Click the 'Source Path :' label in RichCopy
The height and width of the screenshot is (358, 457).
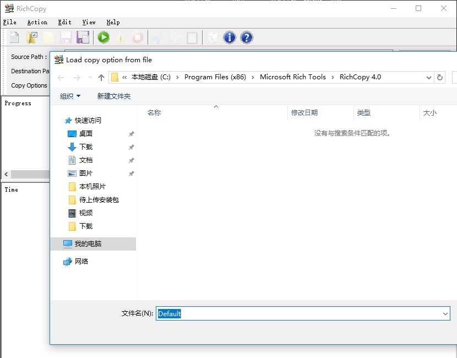point(29,57)
